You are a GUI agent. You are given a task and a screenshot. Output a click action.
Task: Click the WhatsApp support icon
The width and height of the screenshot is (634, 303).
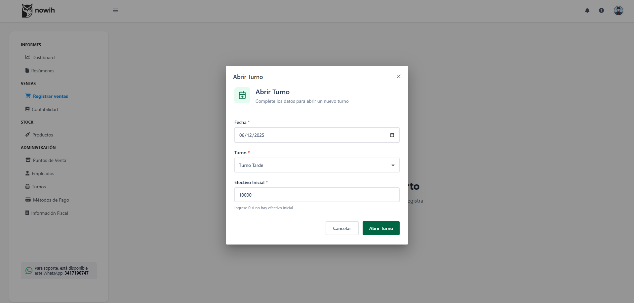tap(29, 271)
